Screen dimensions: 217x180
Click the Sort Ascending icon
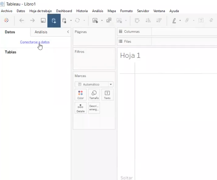148,20
